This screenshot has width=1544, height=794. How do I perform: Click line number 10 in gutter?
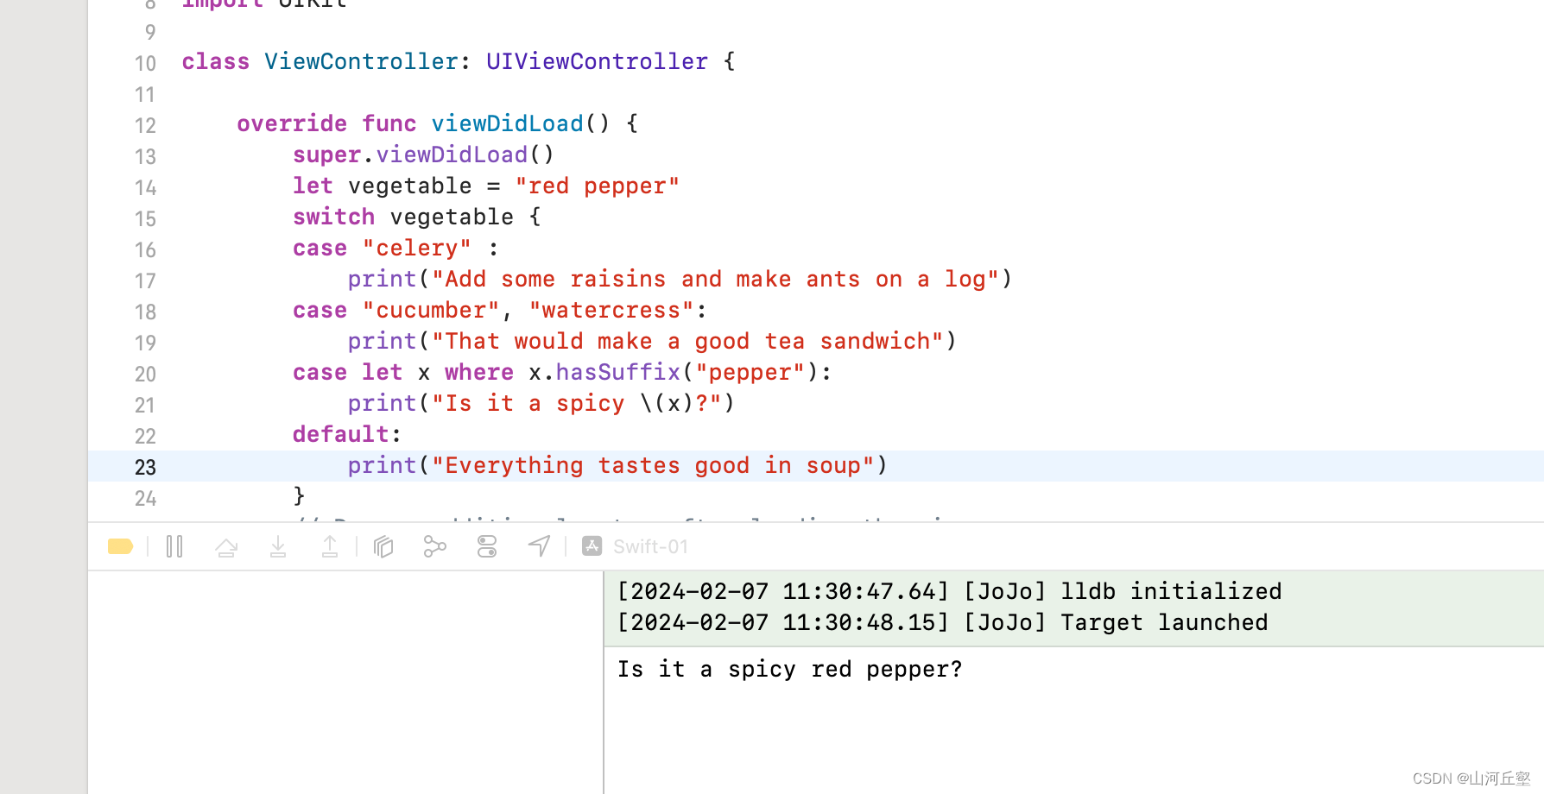tap(145, 63)
